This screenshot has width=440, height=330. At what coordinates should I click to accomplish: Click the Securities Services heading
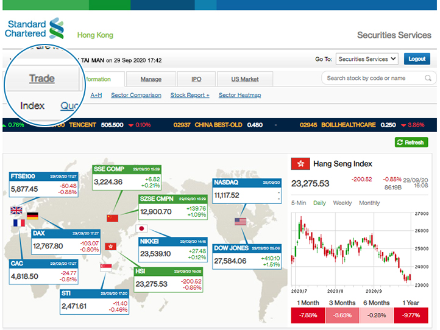click(394, 35)
